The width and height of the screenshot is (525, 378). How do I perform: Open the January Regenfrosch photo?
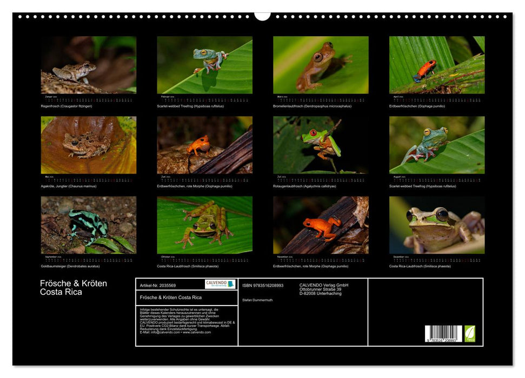click(89, 65)
